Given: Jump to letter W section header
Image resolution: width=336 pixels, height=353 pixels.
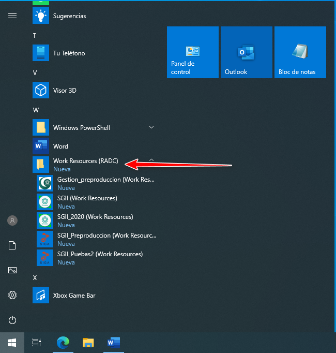Looking at the screenshot, I should point(36,110).
